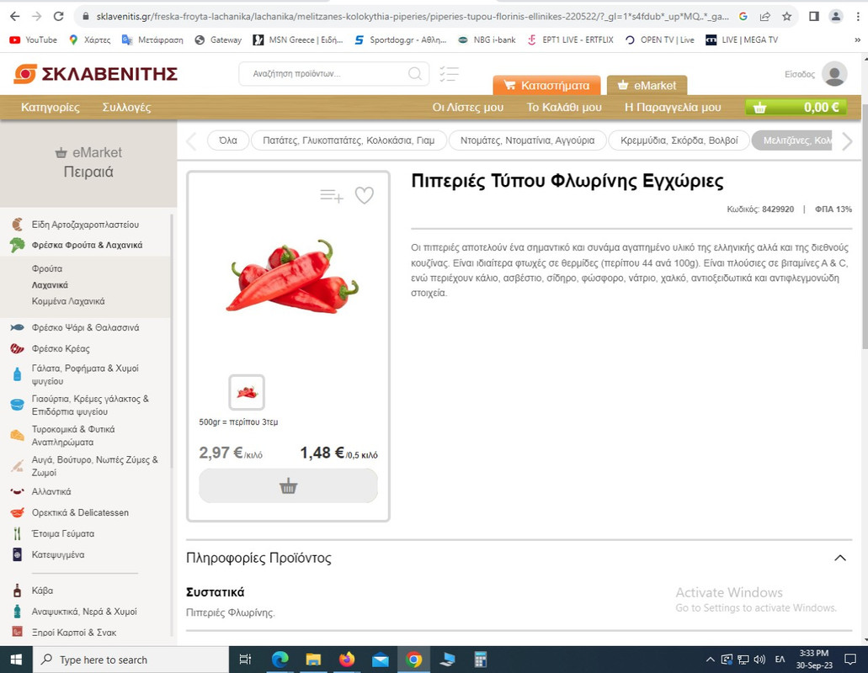Go back in Chrome

pyautogui.click(x=14, y=17)
